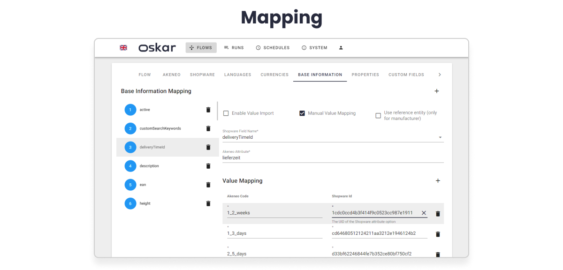563x270 pixels.
Task: Add a new Value Mapping row
Action: tap(438, 180)
